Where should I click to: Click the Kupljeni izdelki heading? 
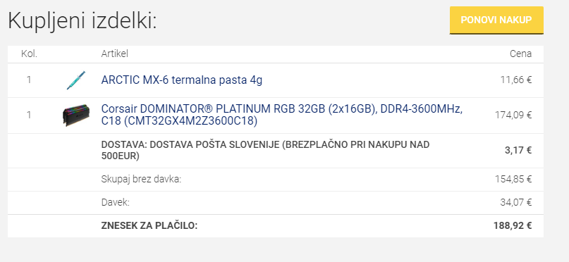click(82, 21)
